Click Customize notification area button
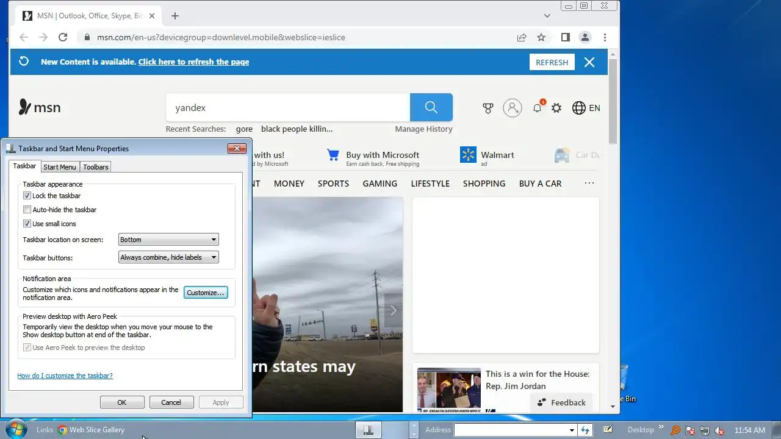Screen dimensions: 781x439 [206, 293]
